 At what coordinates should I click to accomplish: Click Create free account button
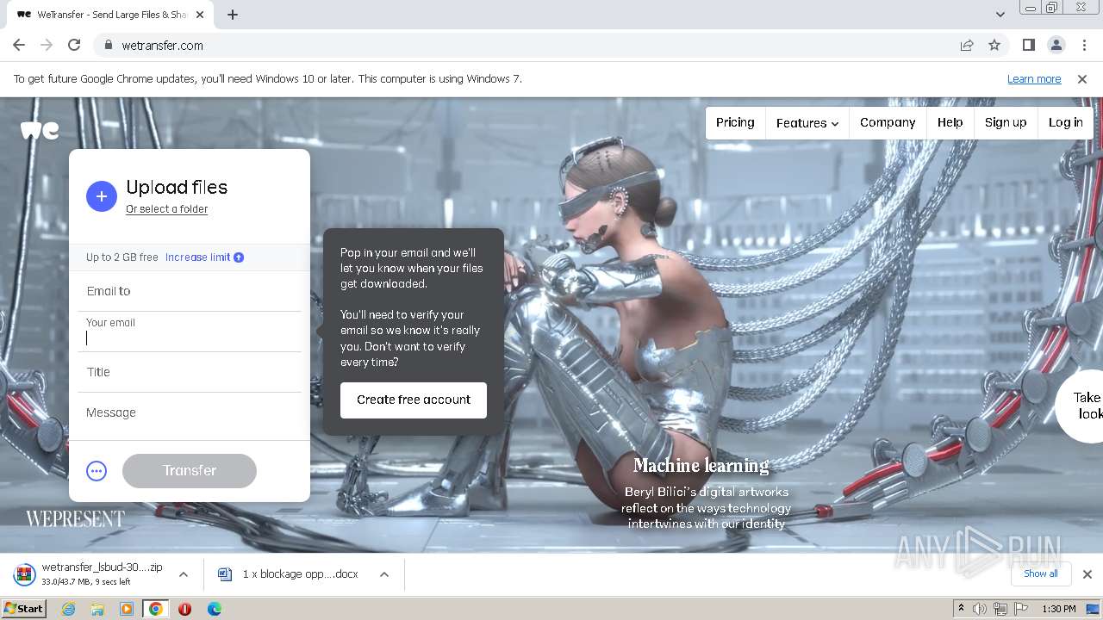pyautogui.click(x=414, y=400)
